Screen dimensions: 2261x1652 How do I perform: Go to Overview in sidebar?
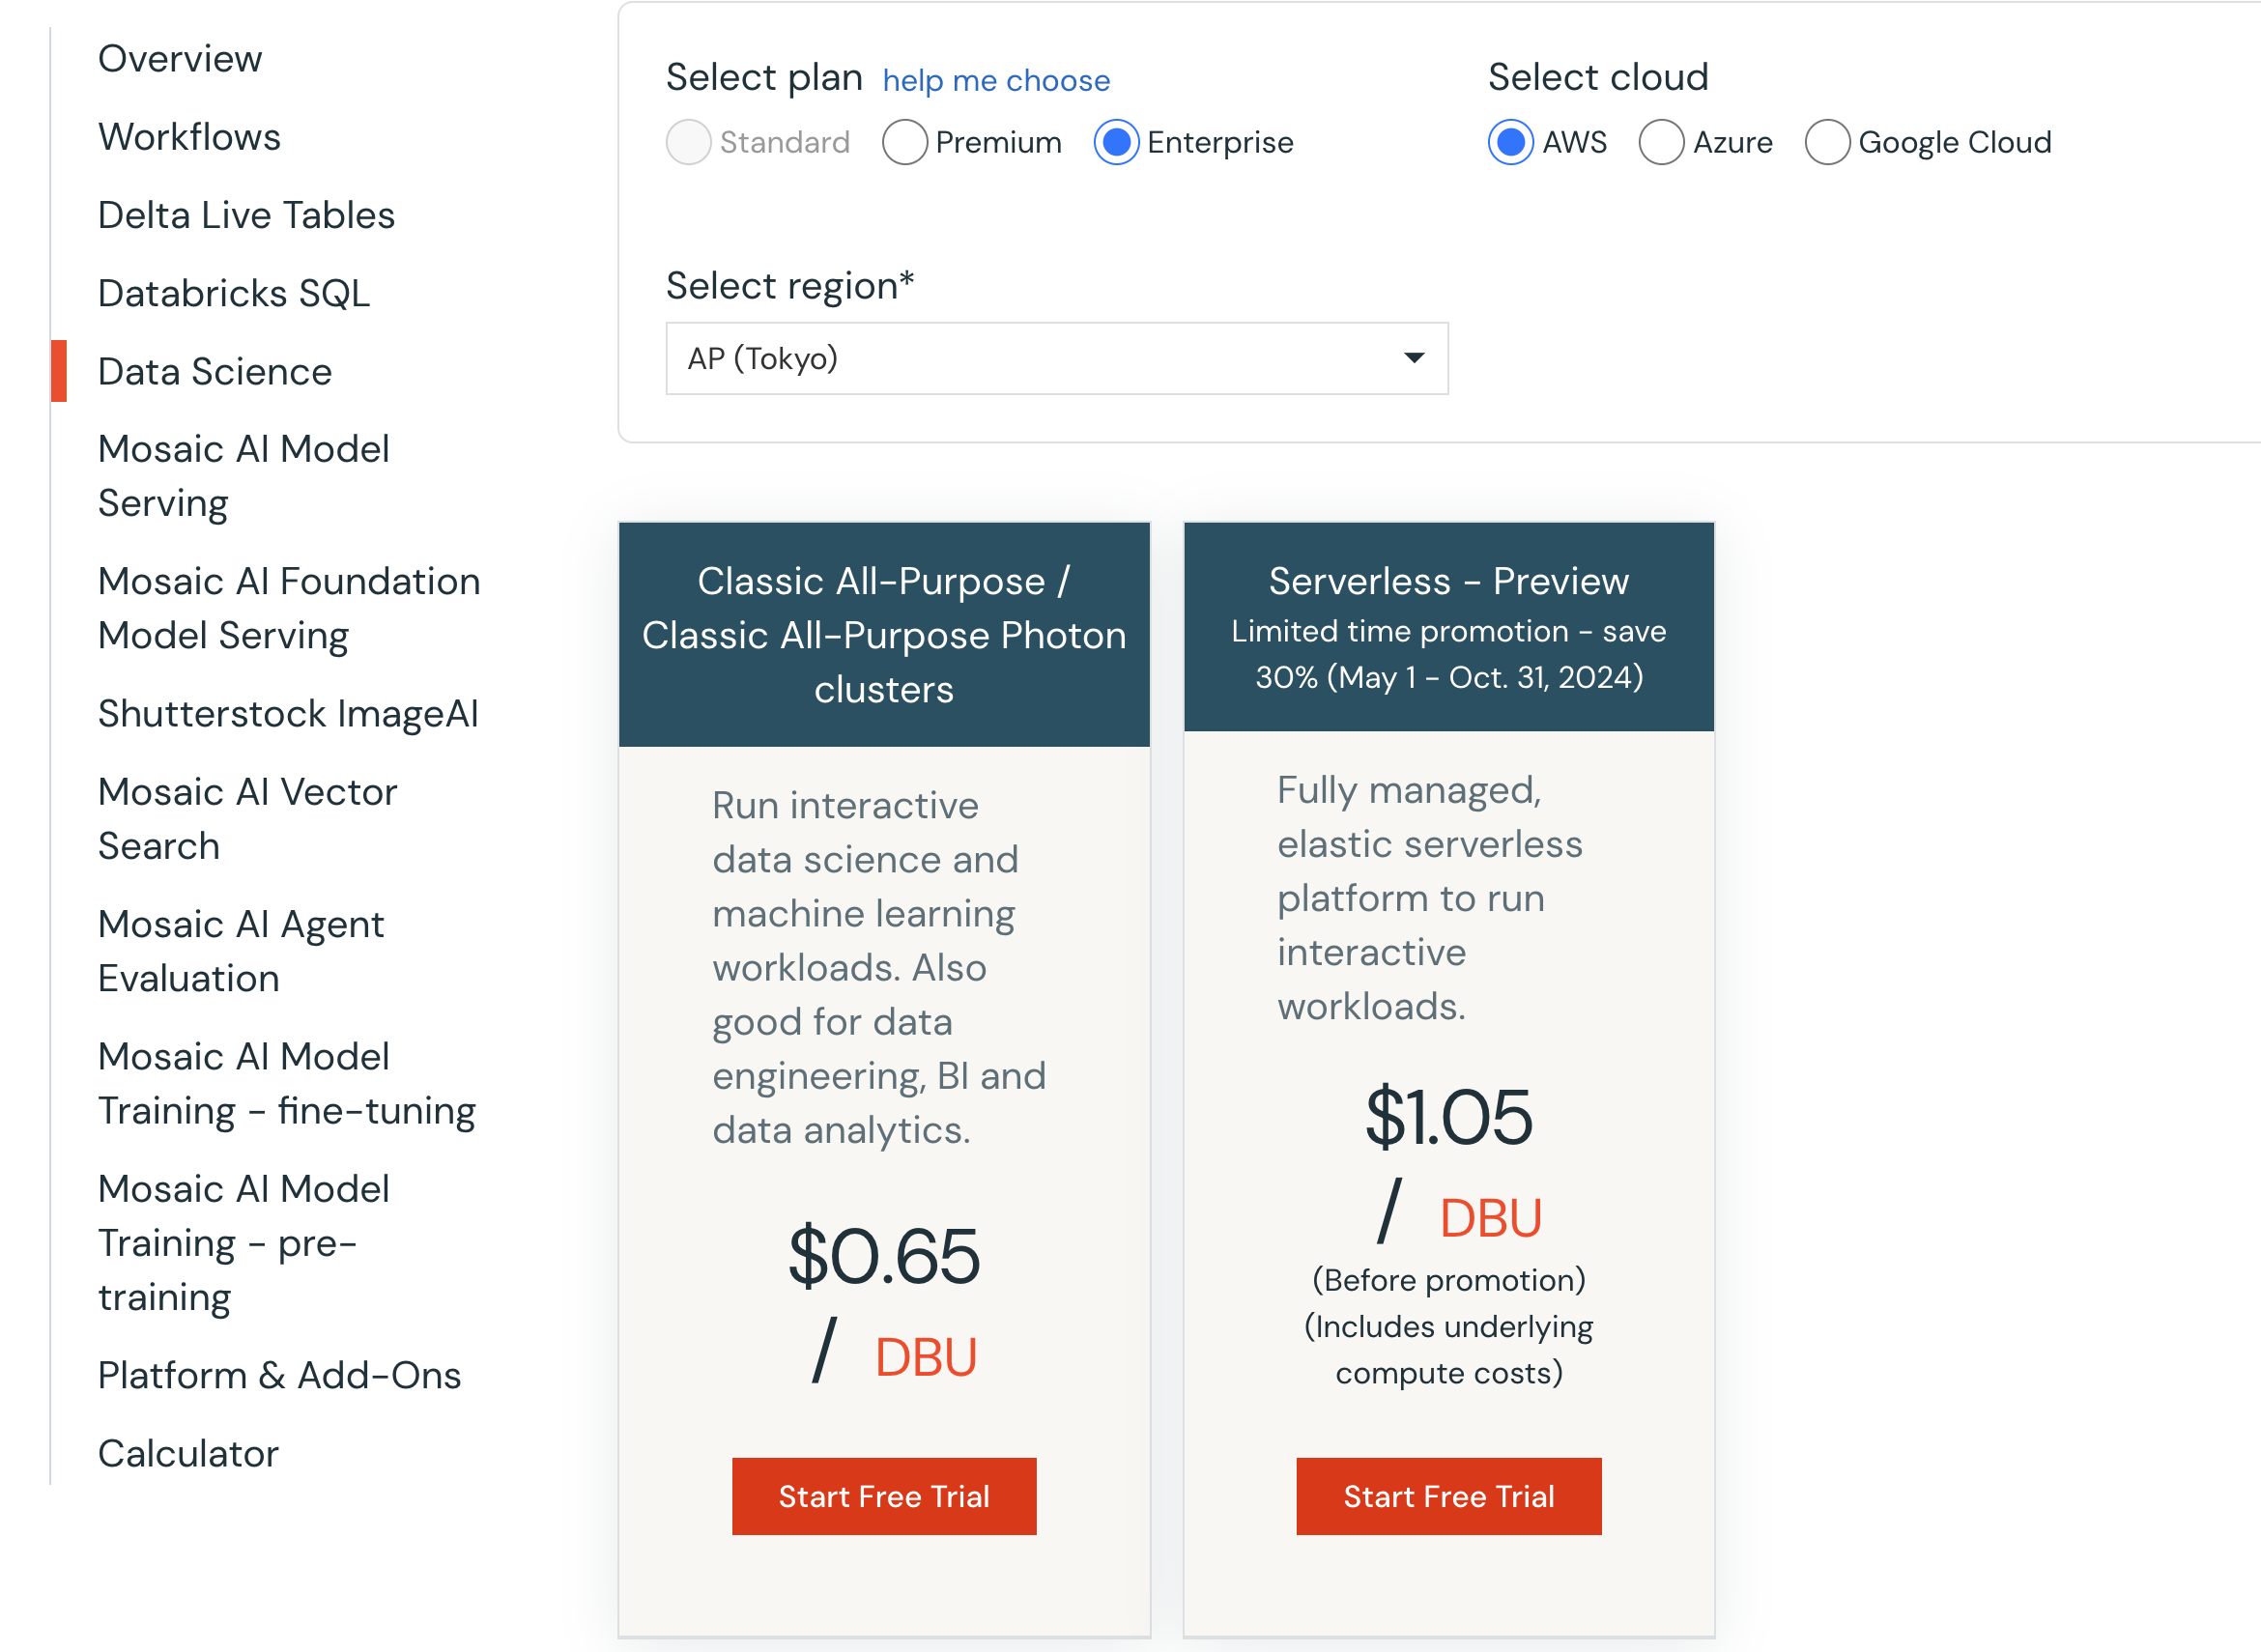click(x=180, y=59)
